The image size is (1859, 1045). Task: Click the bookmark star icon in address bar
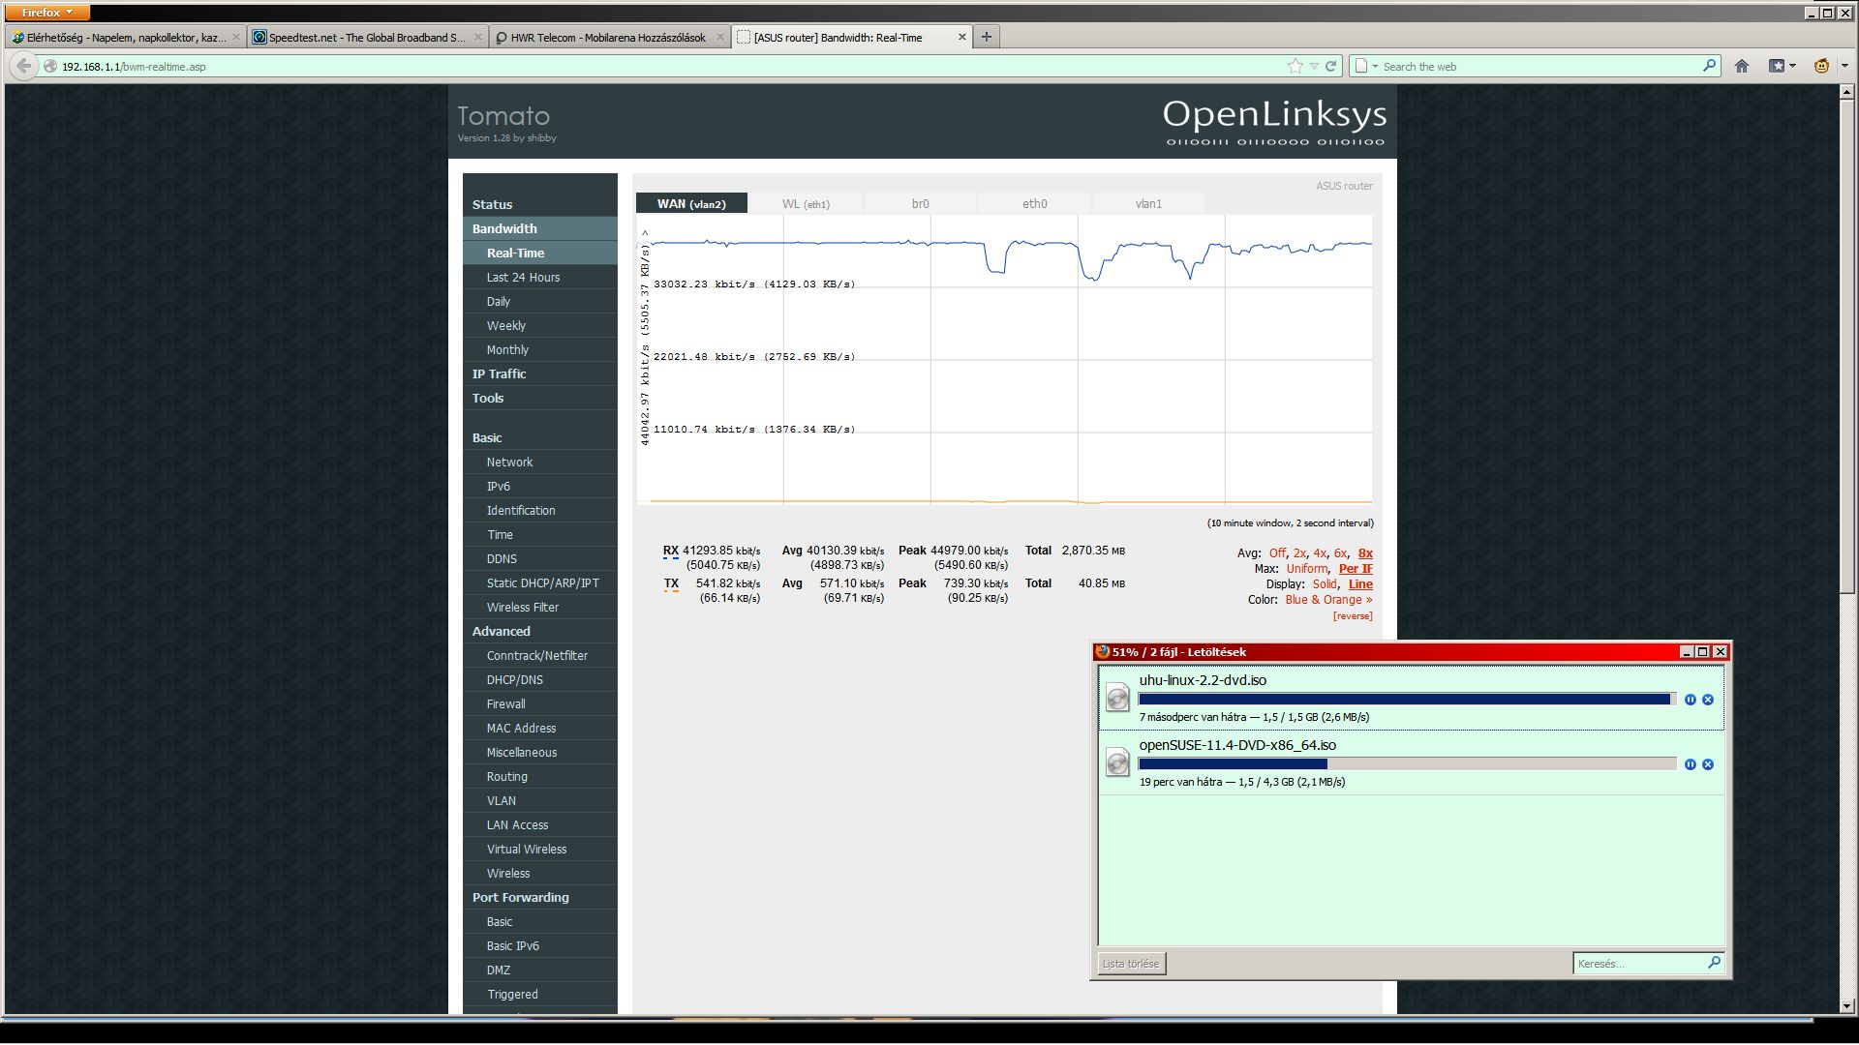coord(1295,66)
